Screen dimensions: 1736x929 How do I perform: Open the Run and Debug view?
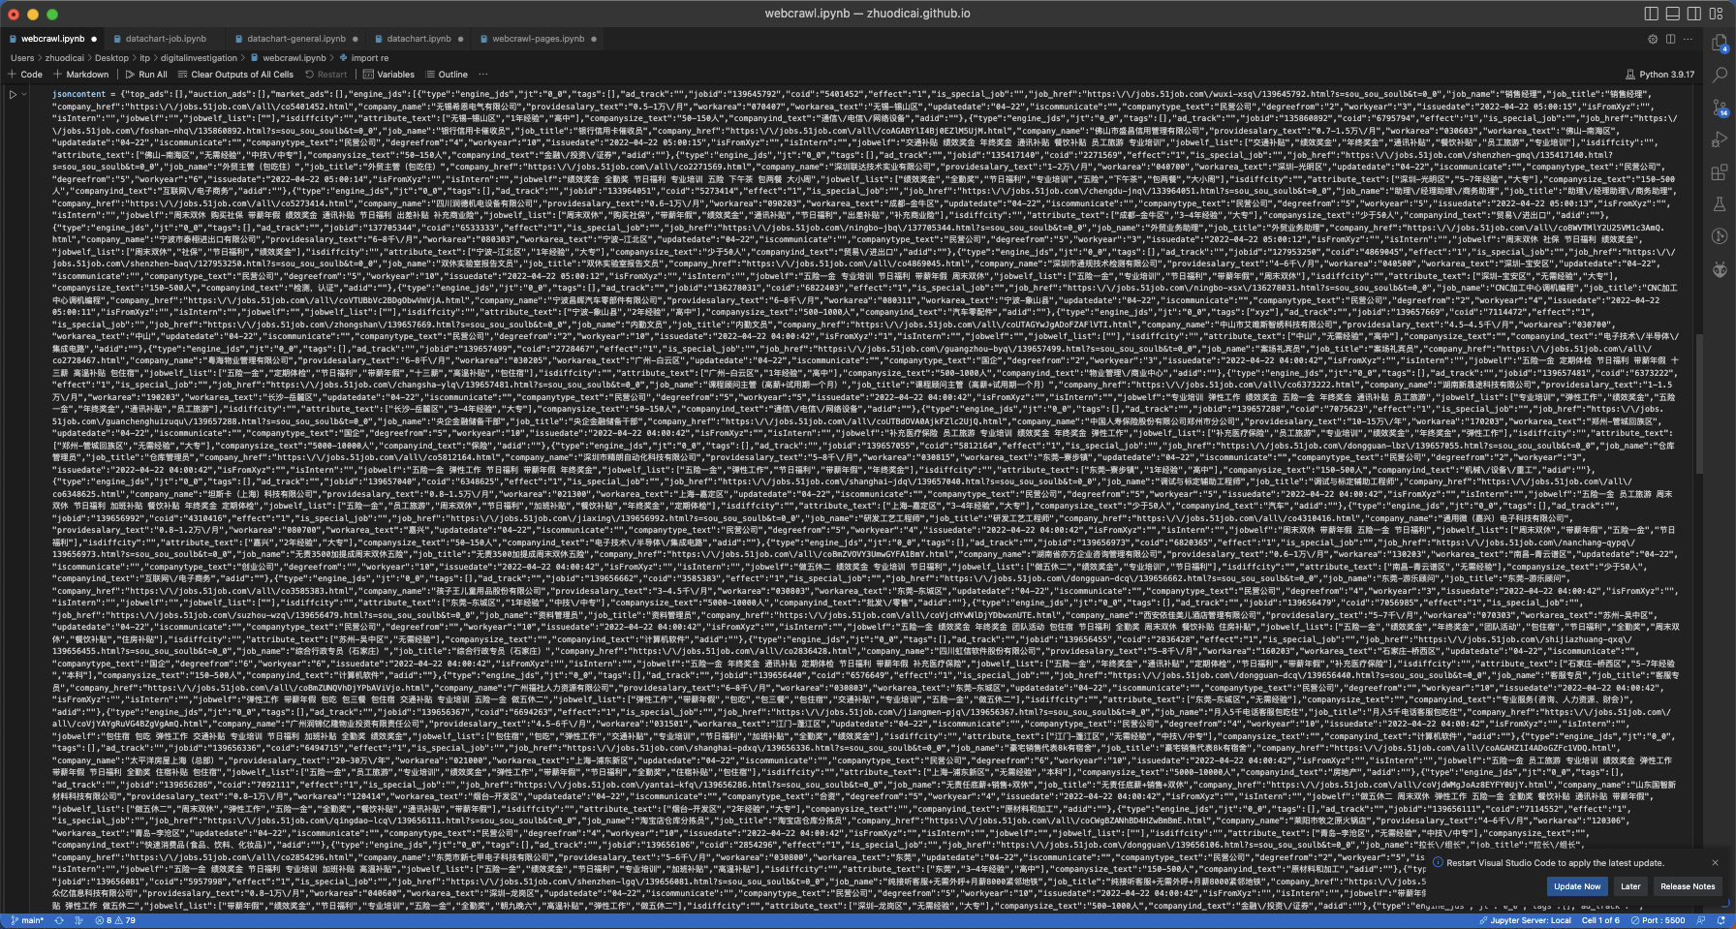[x=1720, y=140]
